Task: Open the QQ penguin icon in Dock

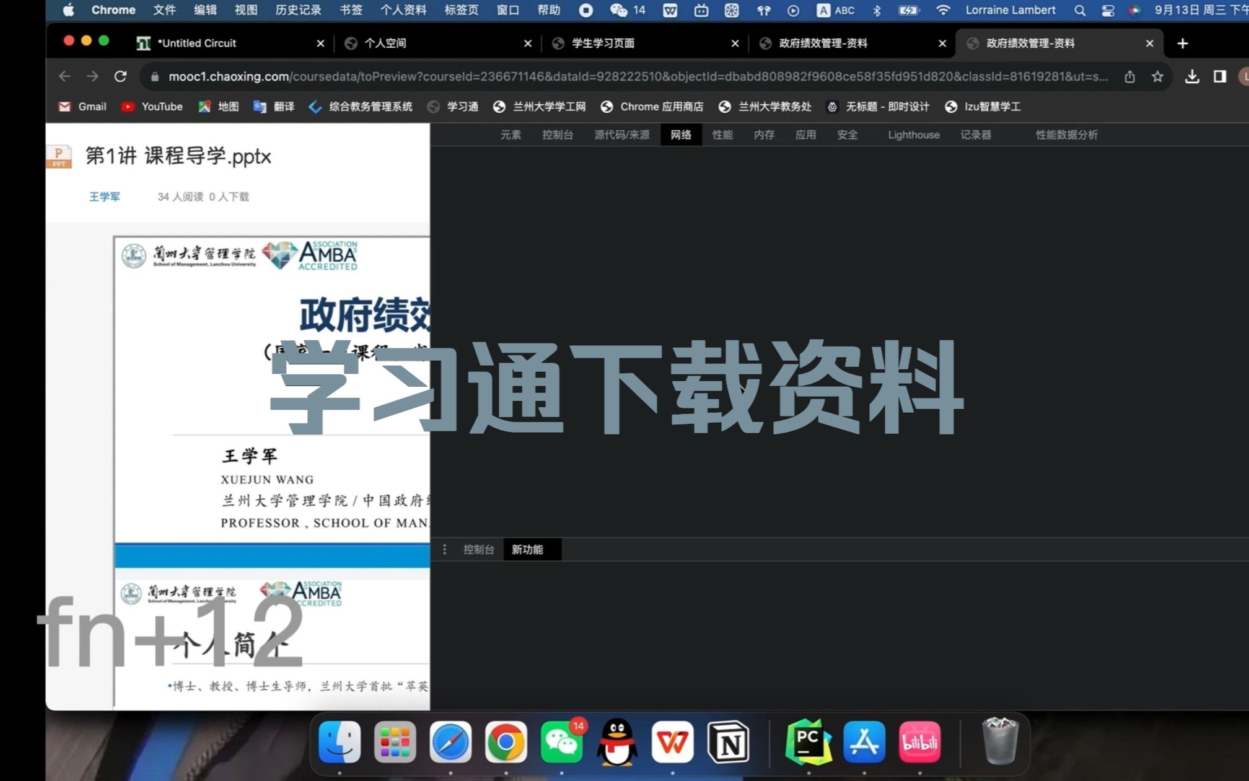Action: click(617, 742)
